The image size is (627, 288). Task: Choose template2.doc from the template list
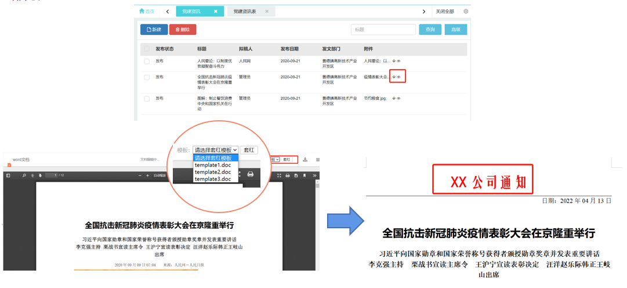(213, 172)
